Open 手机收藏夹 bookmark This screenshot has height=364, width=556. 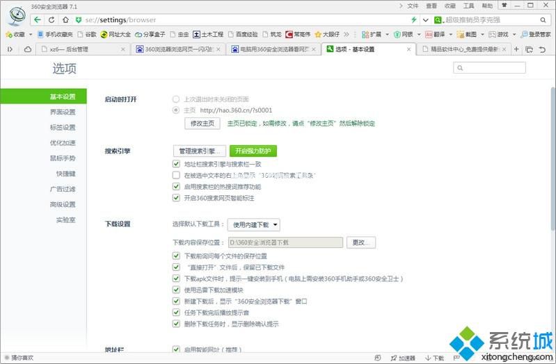click(55, 34)
